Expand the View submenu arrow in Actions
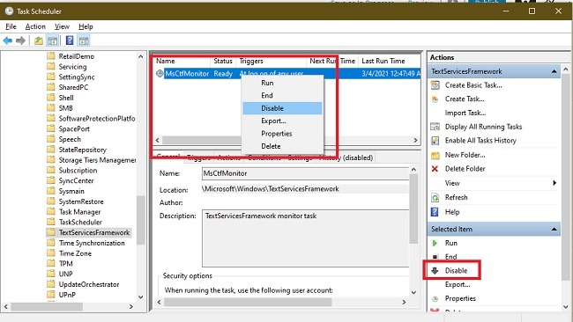Viewport: 573px width, 322px height. point(554,183)
